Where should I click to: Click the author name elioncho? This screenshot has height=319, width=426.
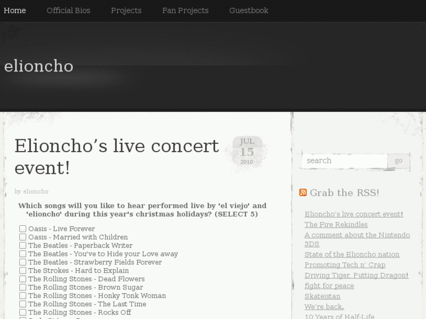pyautogui.click(x=36, y=191)
